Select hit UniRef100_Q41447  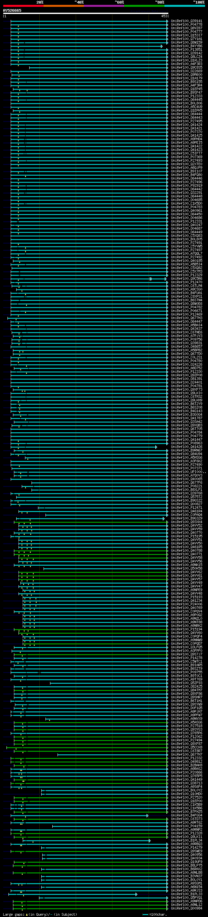click(187, 440)
